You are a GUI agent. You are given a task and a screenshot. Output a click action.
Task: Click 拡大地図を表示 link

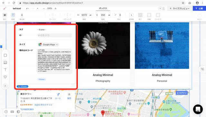coord(27,109)
